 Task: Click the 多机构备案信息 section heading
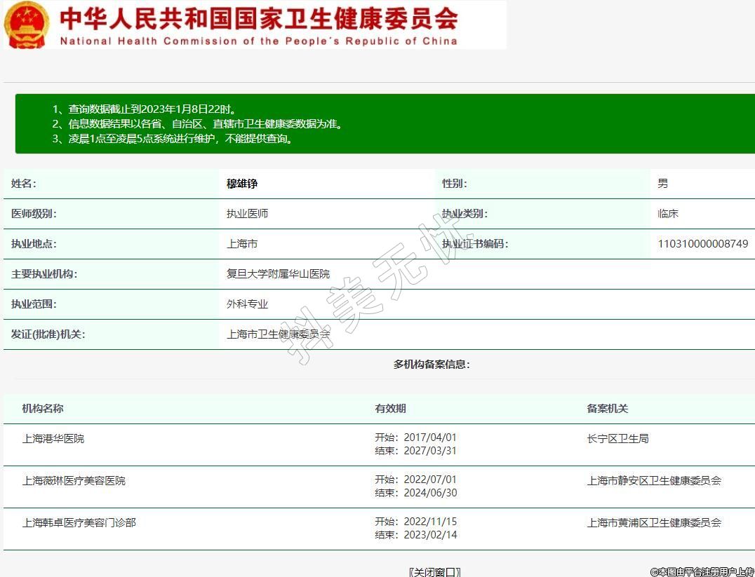click(432, 365)
